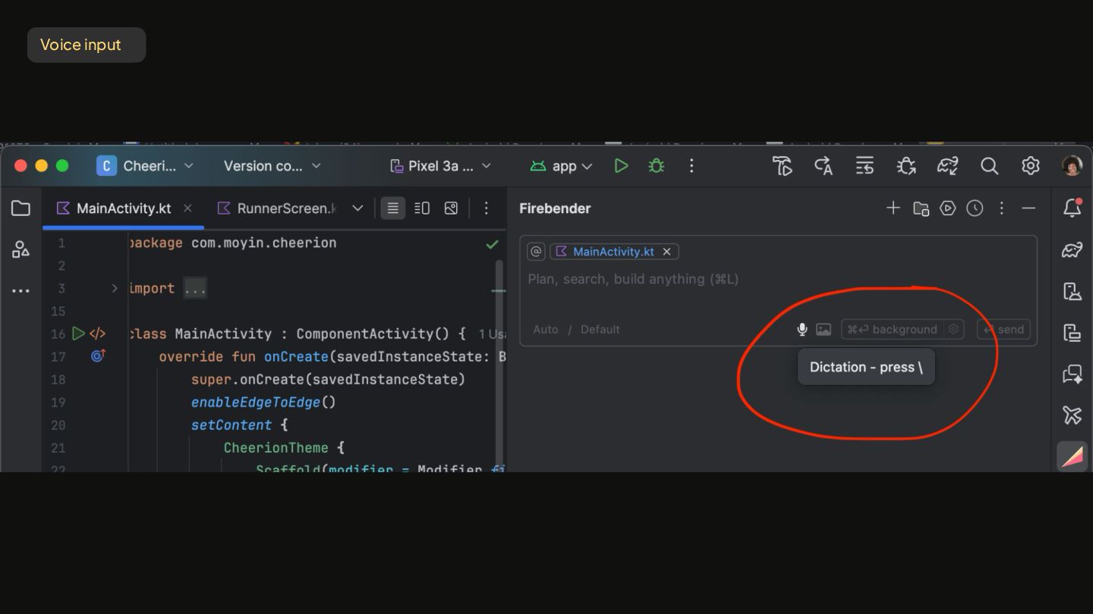Image resolution: width=1093 pixels, height=614 pixels.
Task: Select the MainActivity.kt editor tab
Action: 123,208
